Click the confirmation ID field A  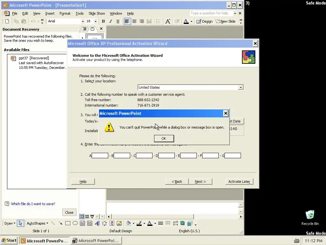tap(100, 156)
